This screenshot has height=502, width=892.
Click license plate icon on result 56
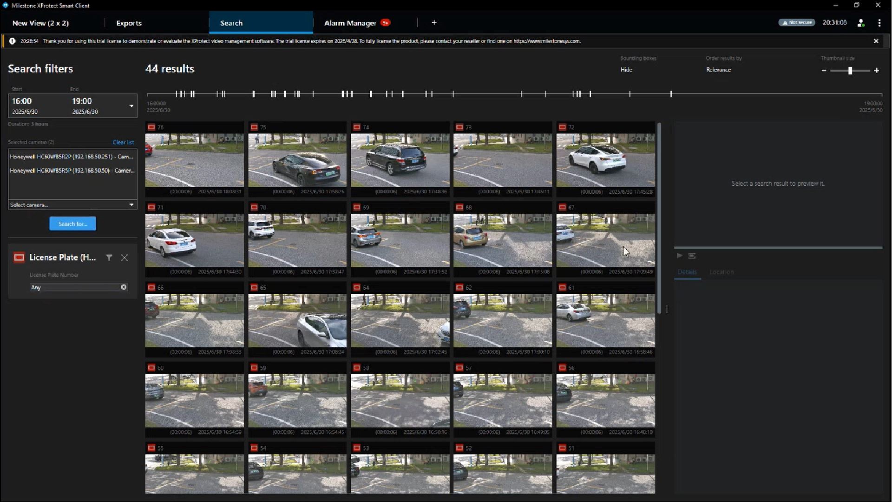click(562, 368)
